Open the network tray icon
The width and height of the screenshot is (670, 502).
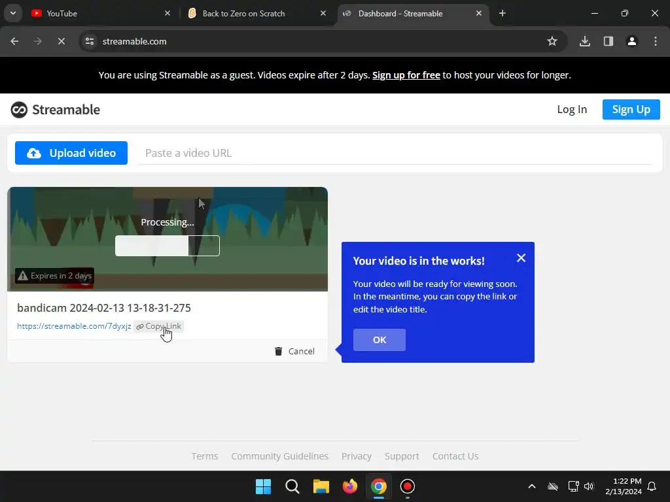coord(573,486)
